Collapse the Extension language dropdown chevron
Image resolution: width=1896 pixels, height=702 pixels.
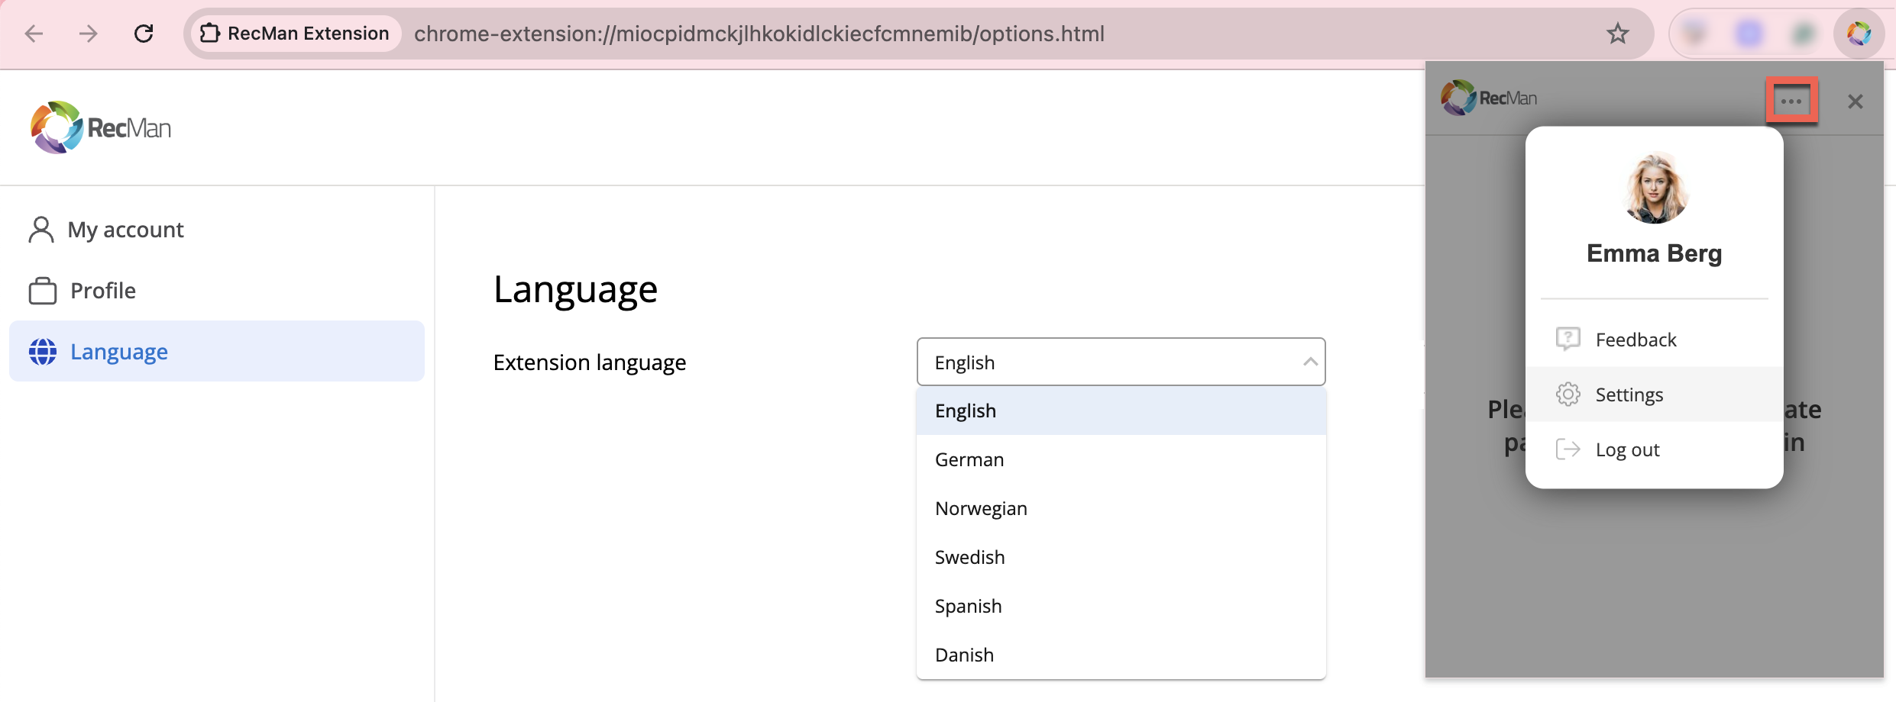pyautogui.click(x=1310, y=362)
